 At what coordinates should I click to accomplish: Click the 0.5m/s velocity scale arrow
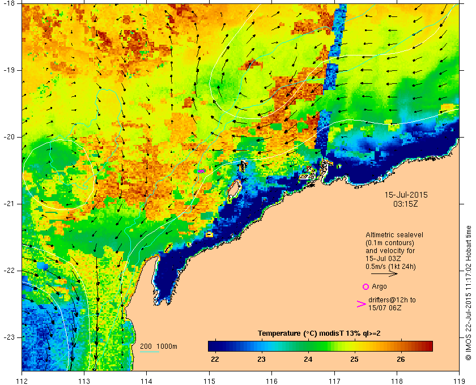[x=384, y=273]
